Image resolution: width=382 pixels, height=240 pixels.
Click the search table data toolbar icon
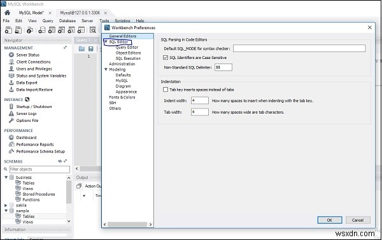tap(92, 30)
